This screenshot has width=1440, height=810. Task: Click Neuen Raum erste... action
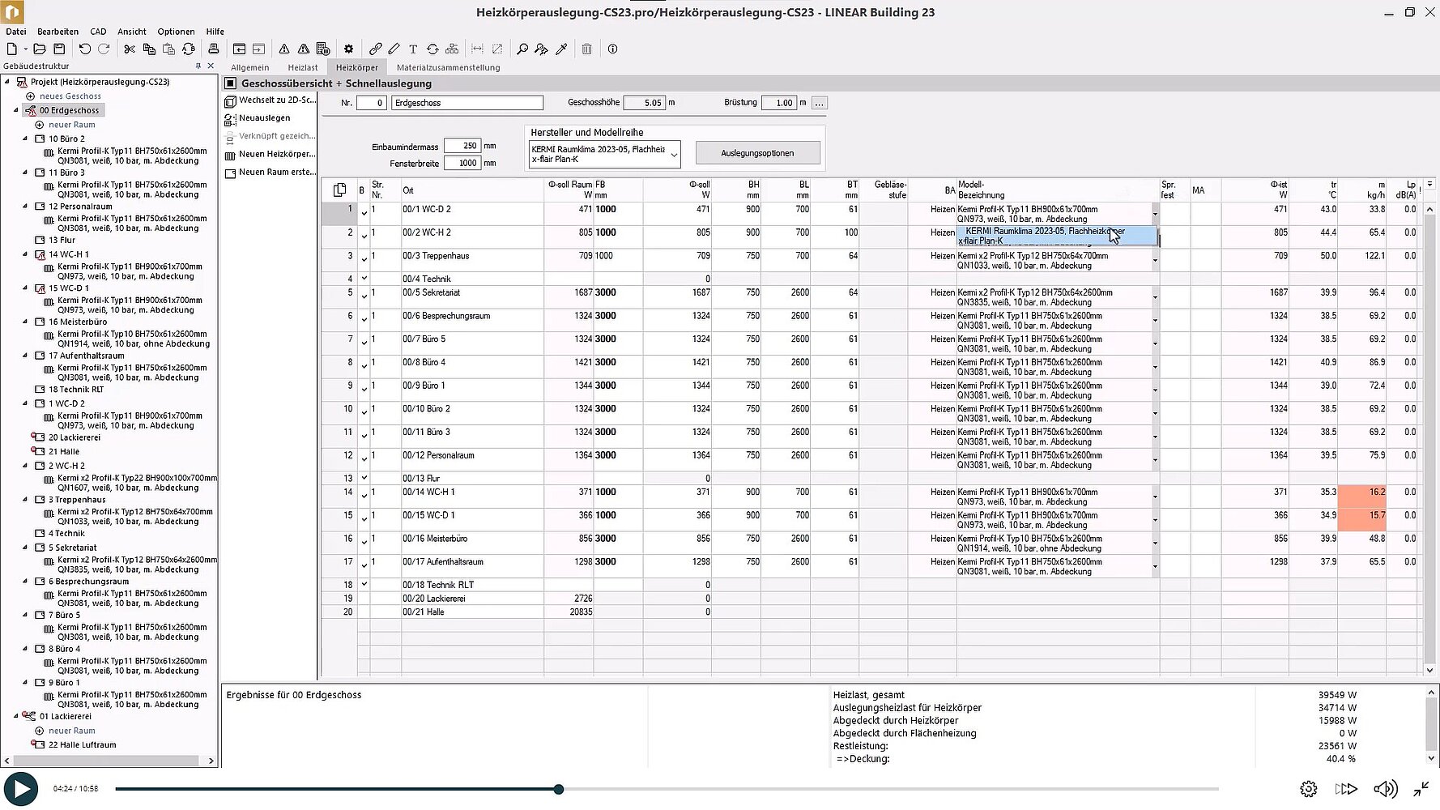[x=270, y=172]
